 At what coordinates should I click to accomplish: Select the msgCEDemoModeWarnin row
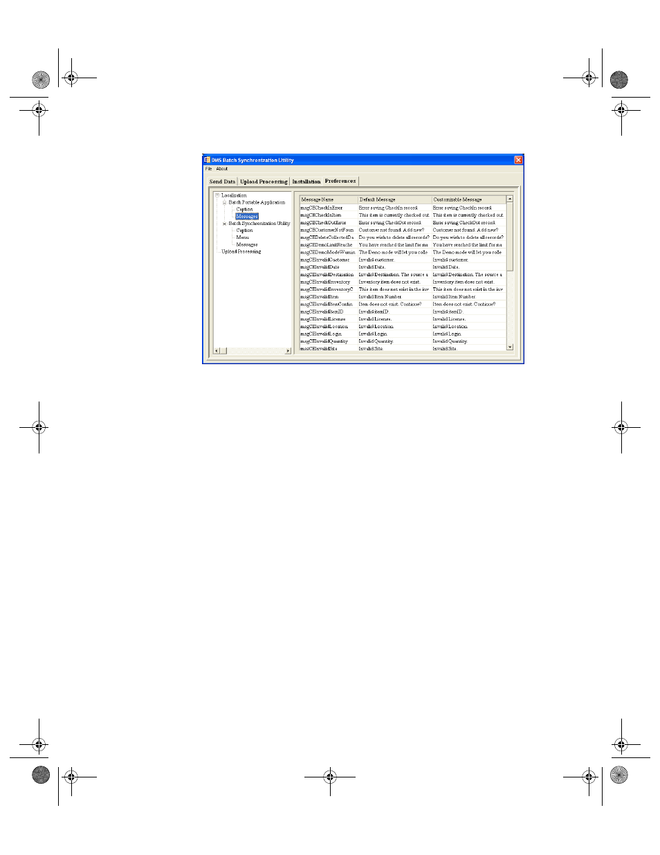pos(403,253)
